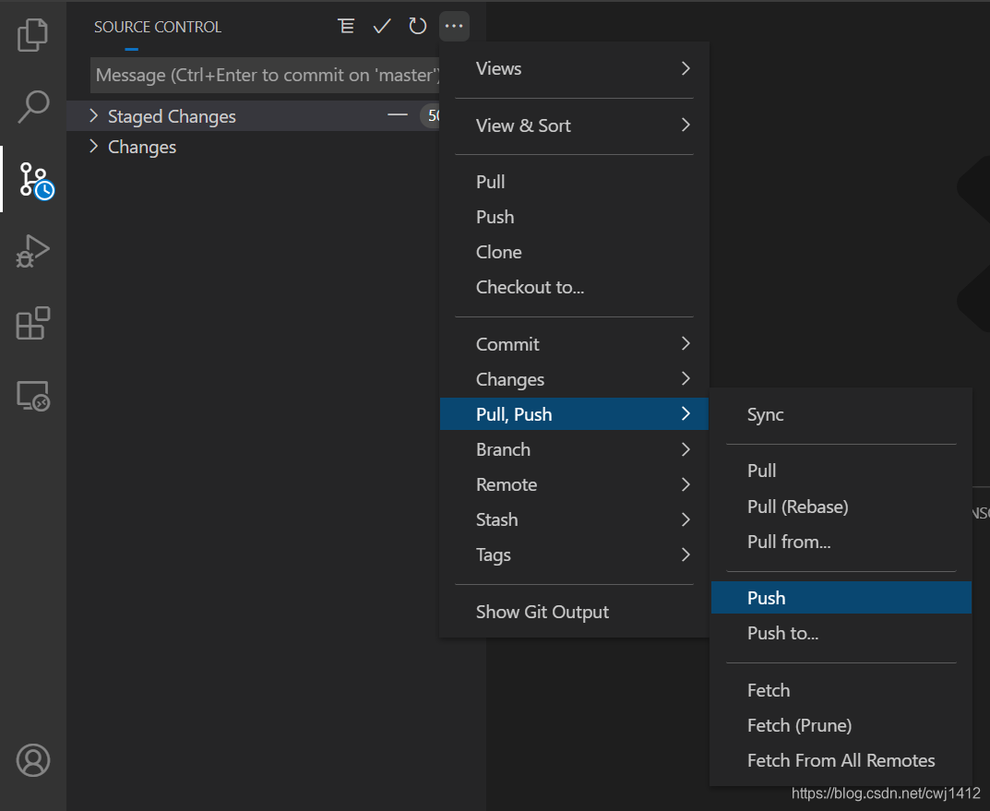Click the Commit checkmark icon

382,26
